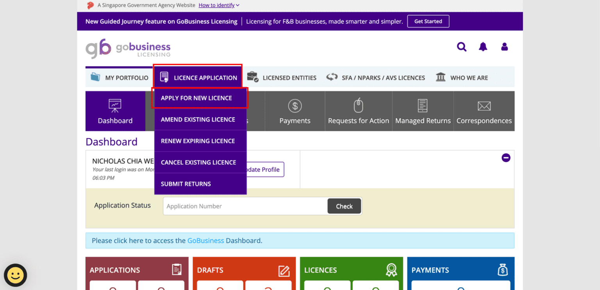
Task: Focus the Application Number input field
Action: coord(245,206)
